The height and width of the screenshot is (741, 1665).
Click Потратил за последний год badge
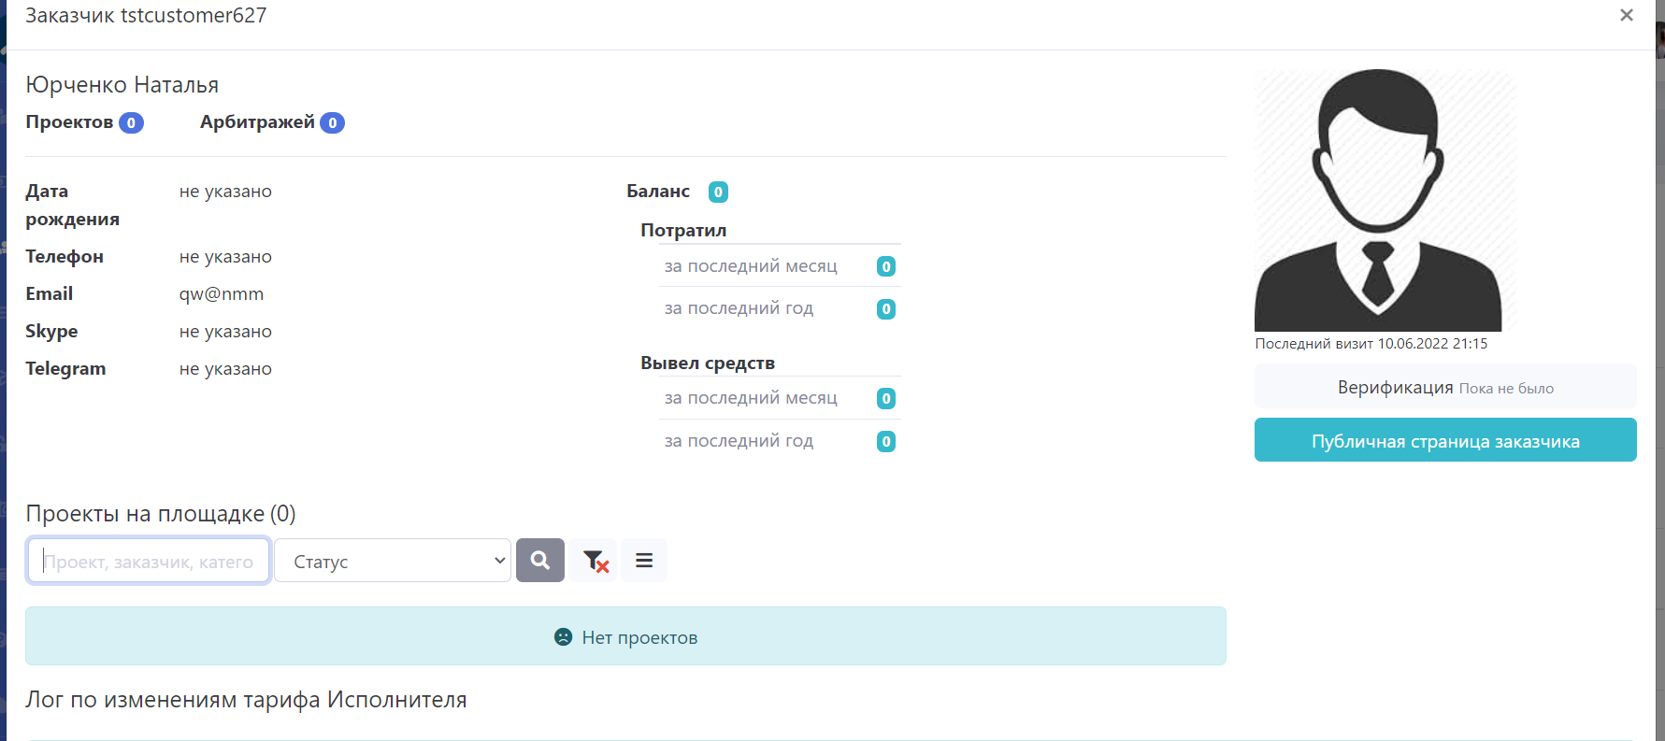coord(886,309)
